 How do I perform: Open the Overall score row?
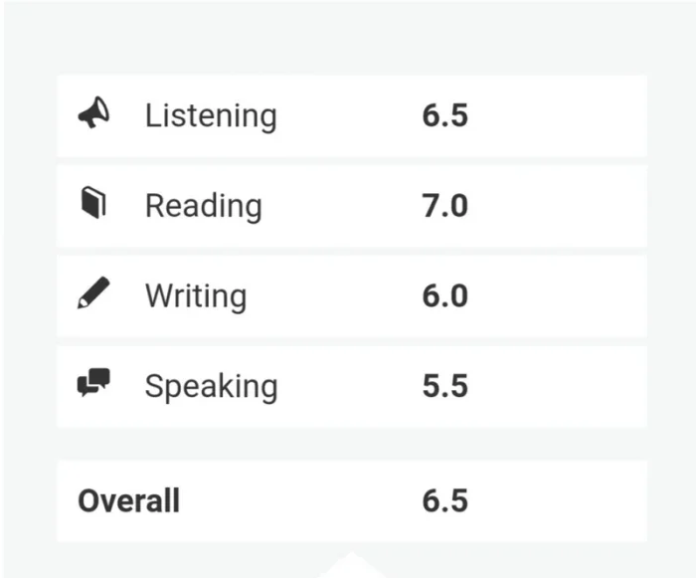(x=352, y=501)
